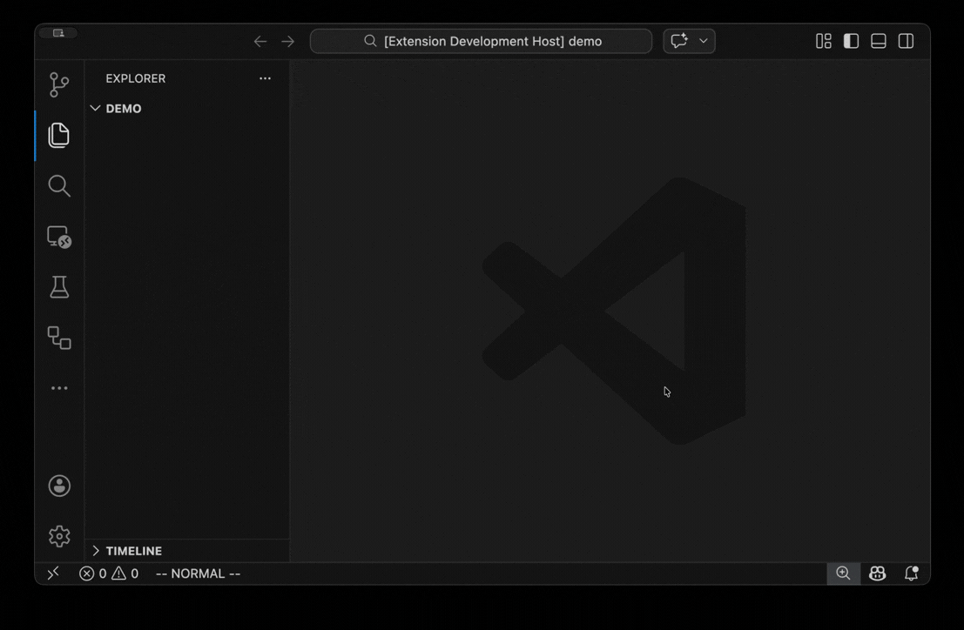Click the errors and warnings indicator
Screen dimensions: 964x630
click(x=108, y=573)
